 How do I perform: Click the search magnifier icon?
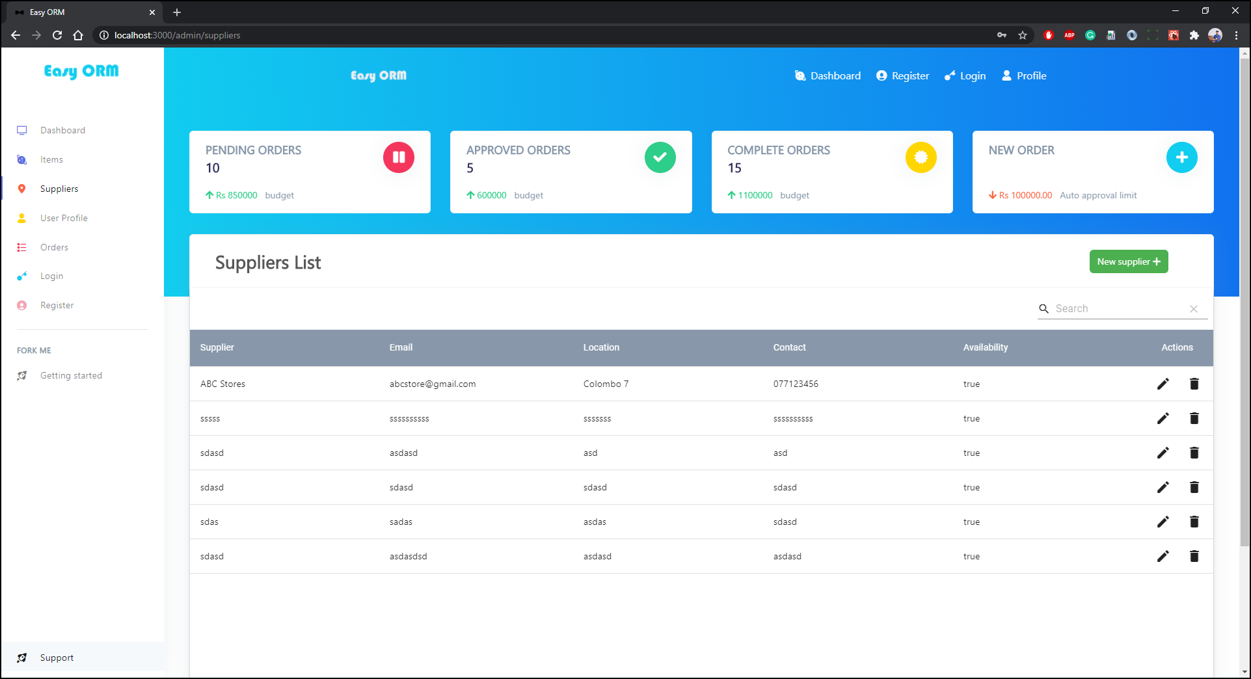pos(1044,309)
